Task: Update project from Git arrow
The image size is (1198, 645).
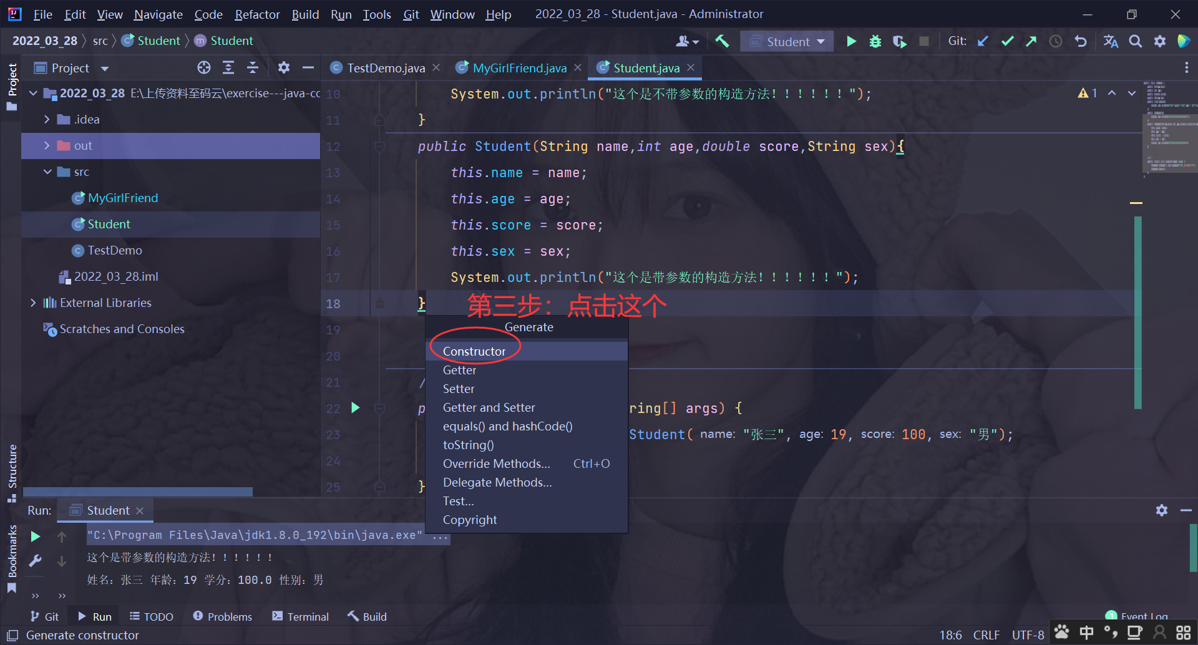Action: [983, 42]
